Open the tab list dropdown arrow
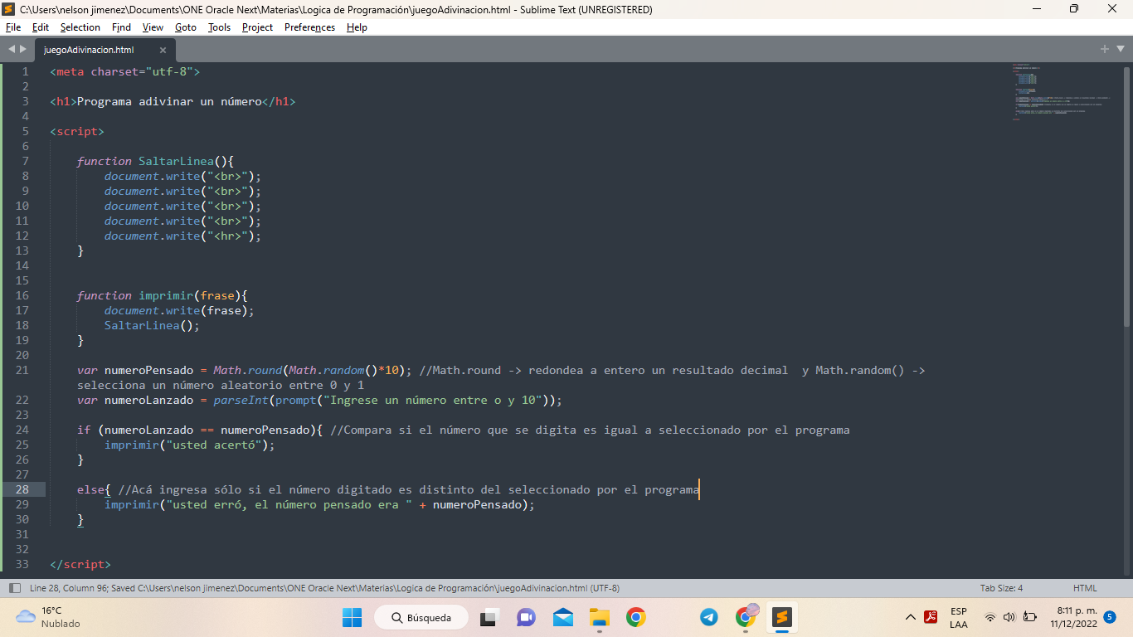 pyautogui.click(x=1120, y=49)
